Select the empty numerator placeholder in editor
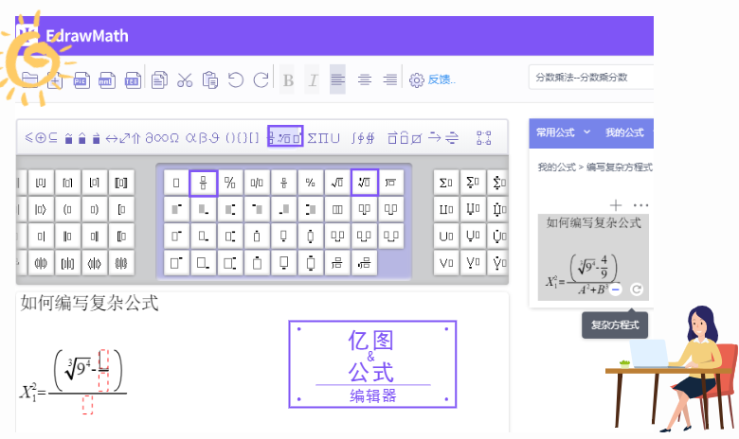The image size is (739, 439). [x=103, y=357]
